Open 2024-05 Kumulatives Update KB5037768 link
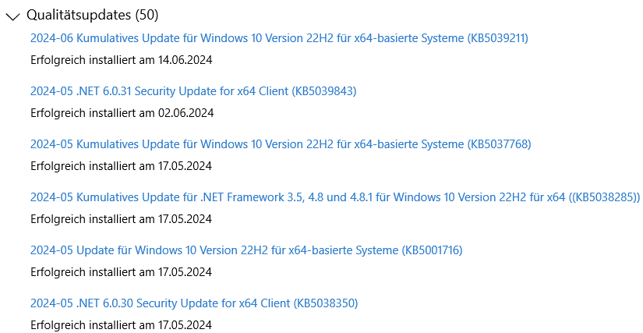Image resolution: width=643 pixels, height=333 pixels. (x=281, y=144)
